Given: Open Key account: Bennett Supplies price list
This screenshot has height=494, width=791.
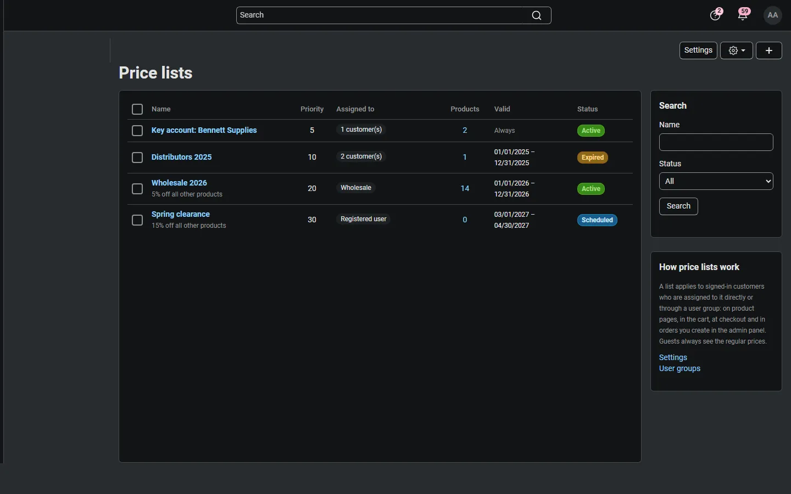Looking at the screenshot, I should [204, 130].
